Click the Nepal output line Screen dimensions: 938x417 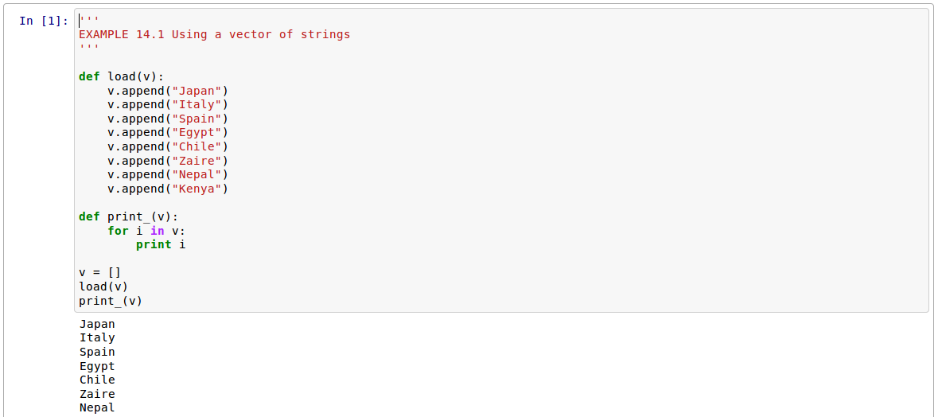pyautogui.click(x=97, y=407)
